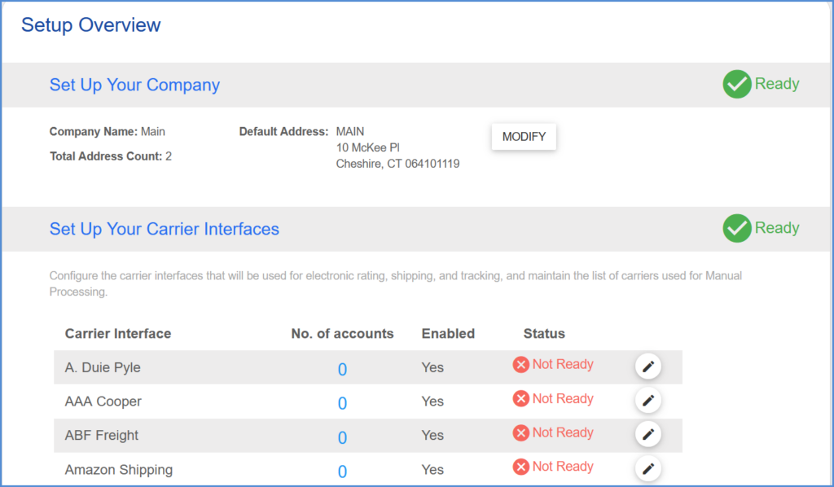Click the Status column header
The image size is (834, 487).
tap(544, 334)
